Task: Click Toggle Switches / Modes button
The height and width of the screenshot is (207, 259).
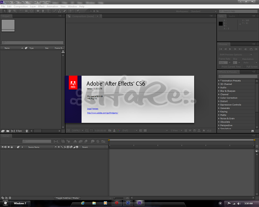Action: [67, 198]
